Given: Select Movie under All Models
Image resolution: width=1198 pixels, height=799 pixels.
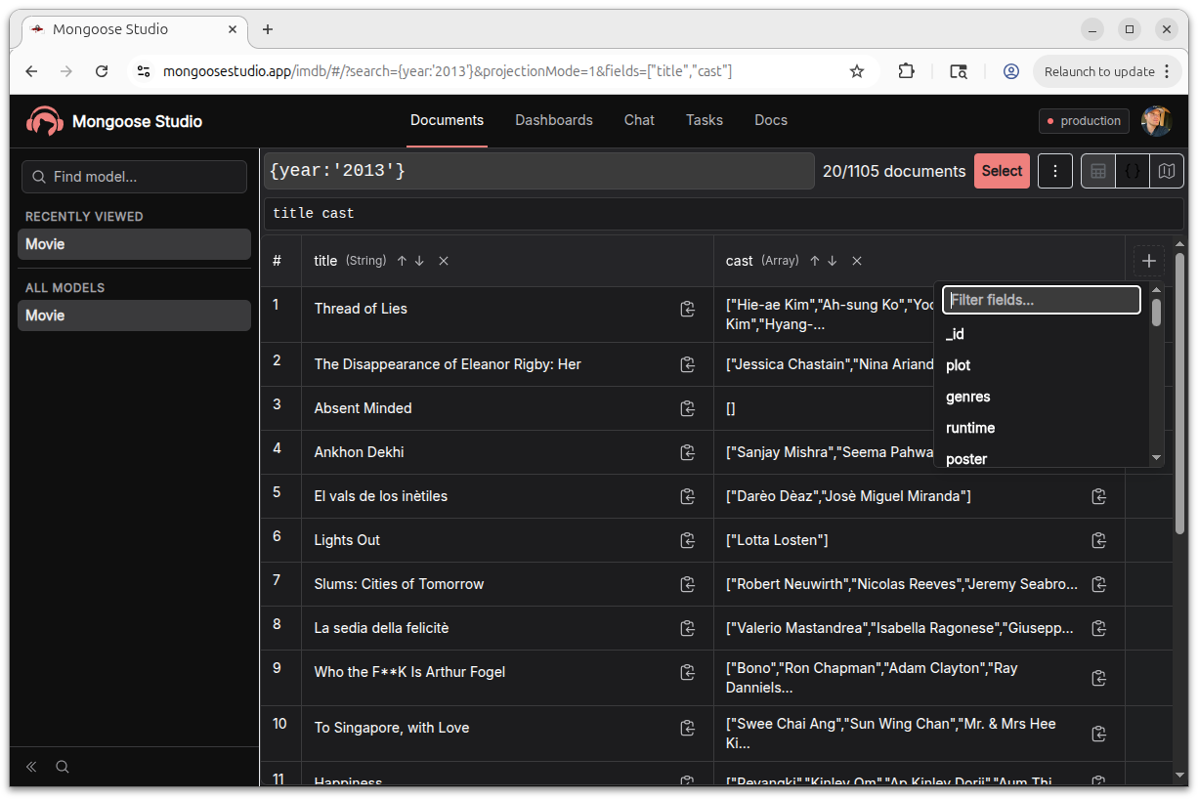Looking at the screenshot, I should pos(134,315).
